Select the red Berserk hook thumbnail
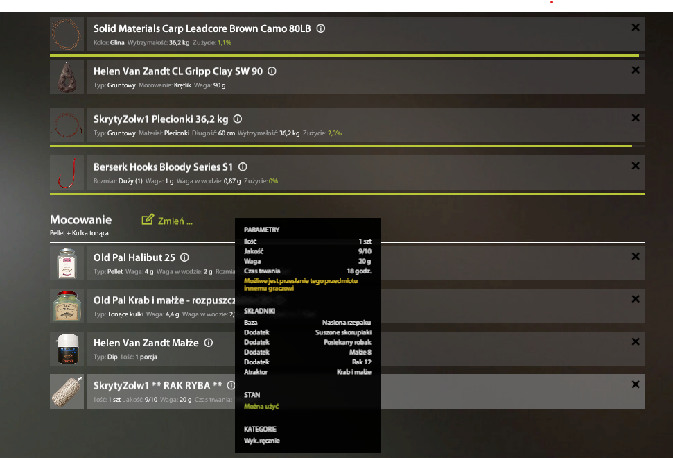Viewport: 673px width, 458px height. (67, 173)
